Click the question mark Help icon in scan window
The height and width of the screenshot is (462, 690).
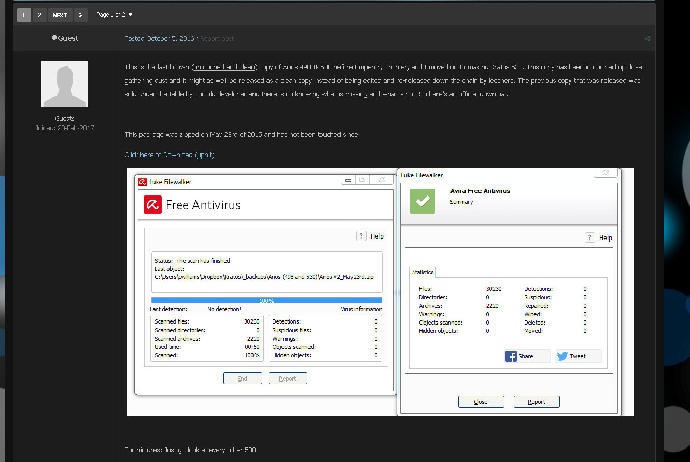pyautogui.click(x=361, y=236)
